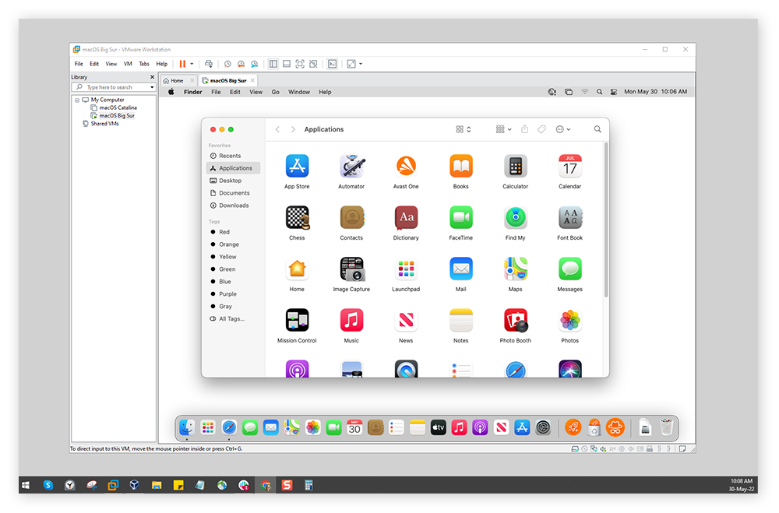Select macOS Catalina in the library
The width and height of the screenshot is (779, 513).
pos(118,107)
